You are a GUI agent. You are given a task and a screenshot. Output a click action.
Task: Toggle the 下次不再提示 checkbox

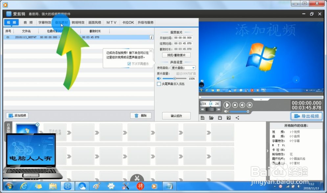pos(129,64)
